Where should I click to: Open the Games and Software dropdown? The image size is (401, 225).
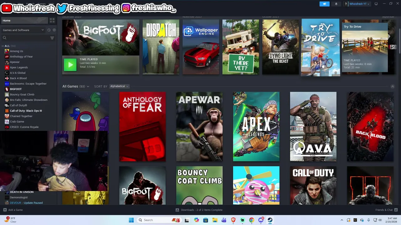(x=23, y=30)
